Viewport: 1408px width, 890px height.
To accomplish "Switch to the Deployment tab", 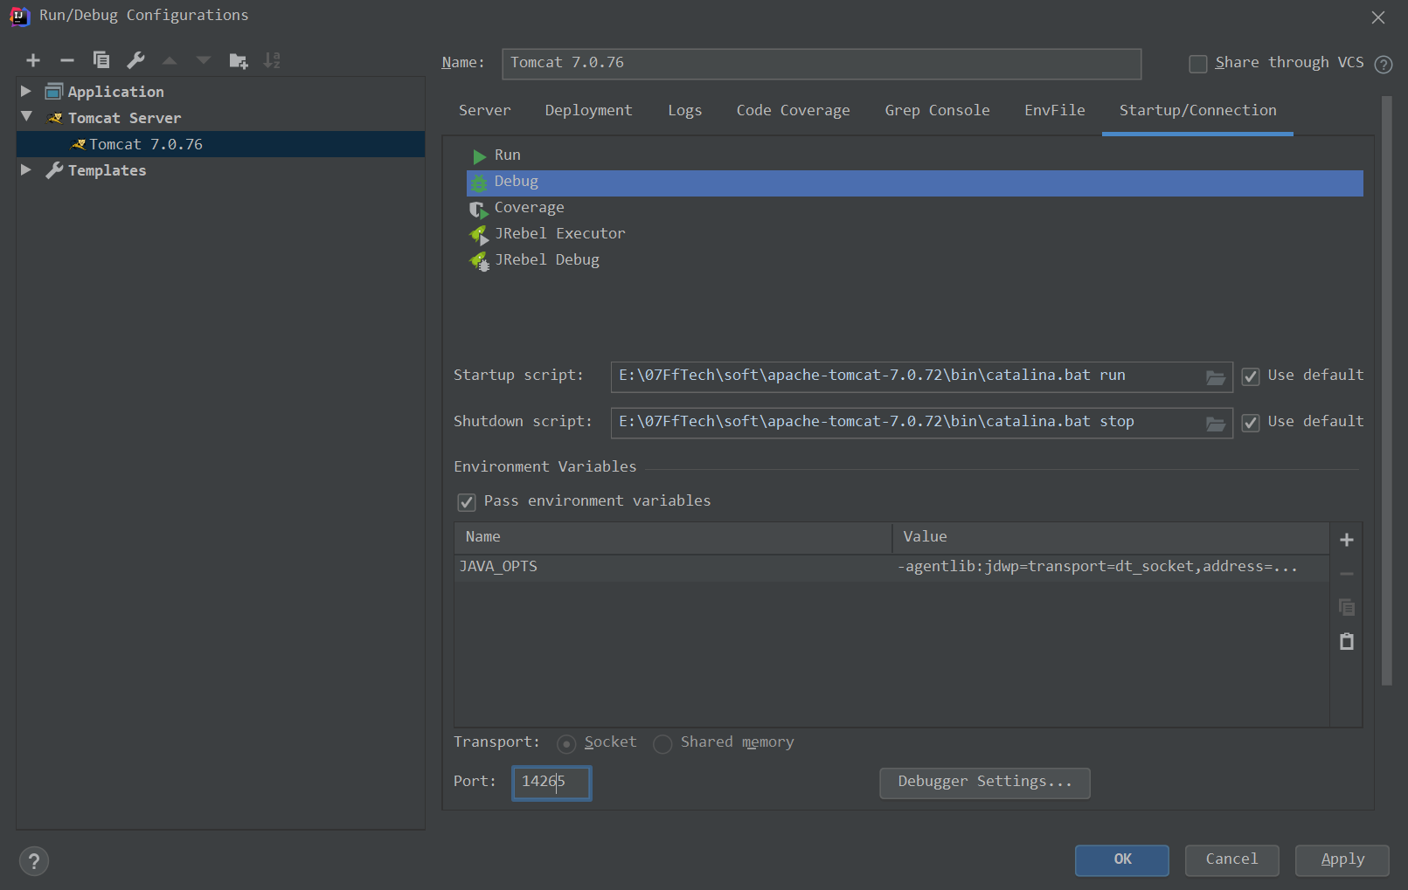I will 588,110.
